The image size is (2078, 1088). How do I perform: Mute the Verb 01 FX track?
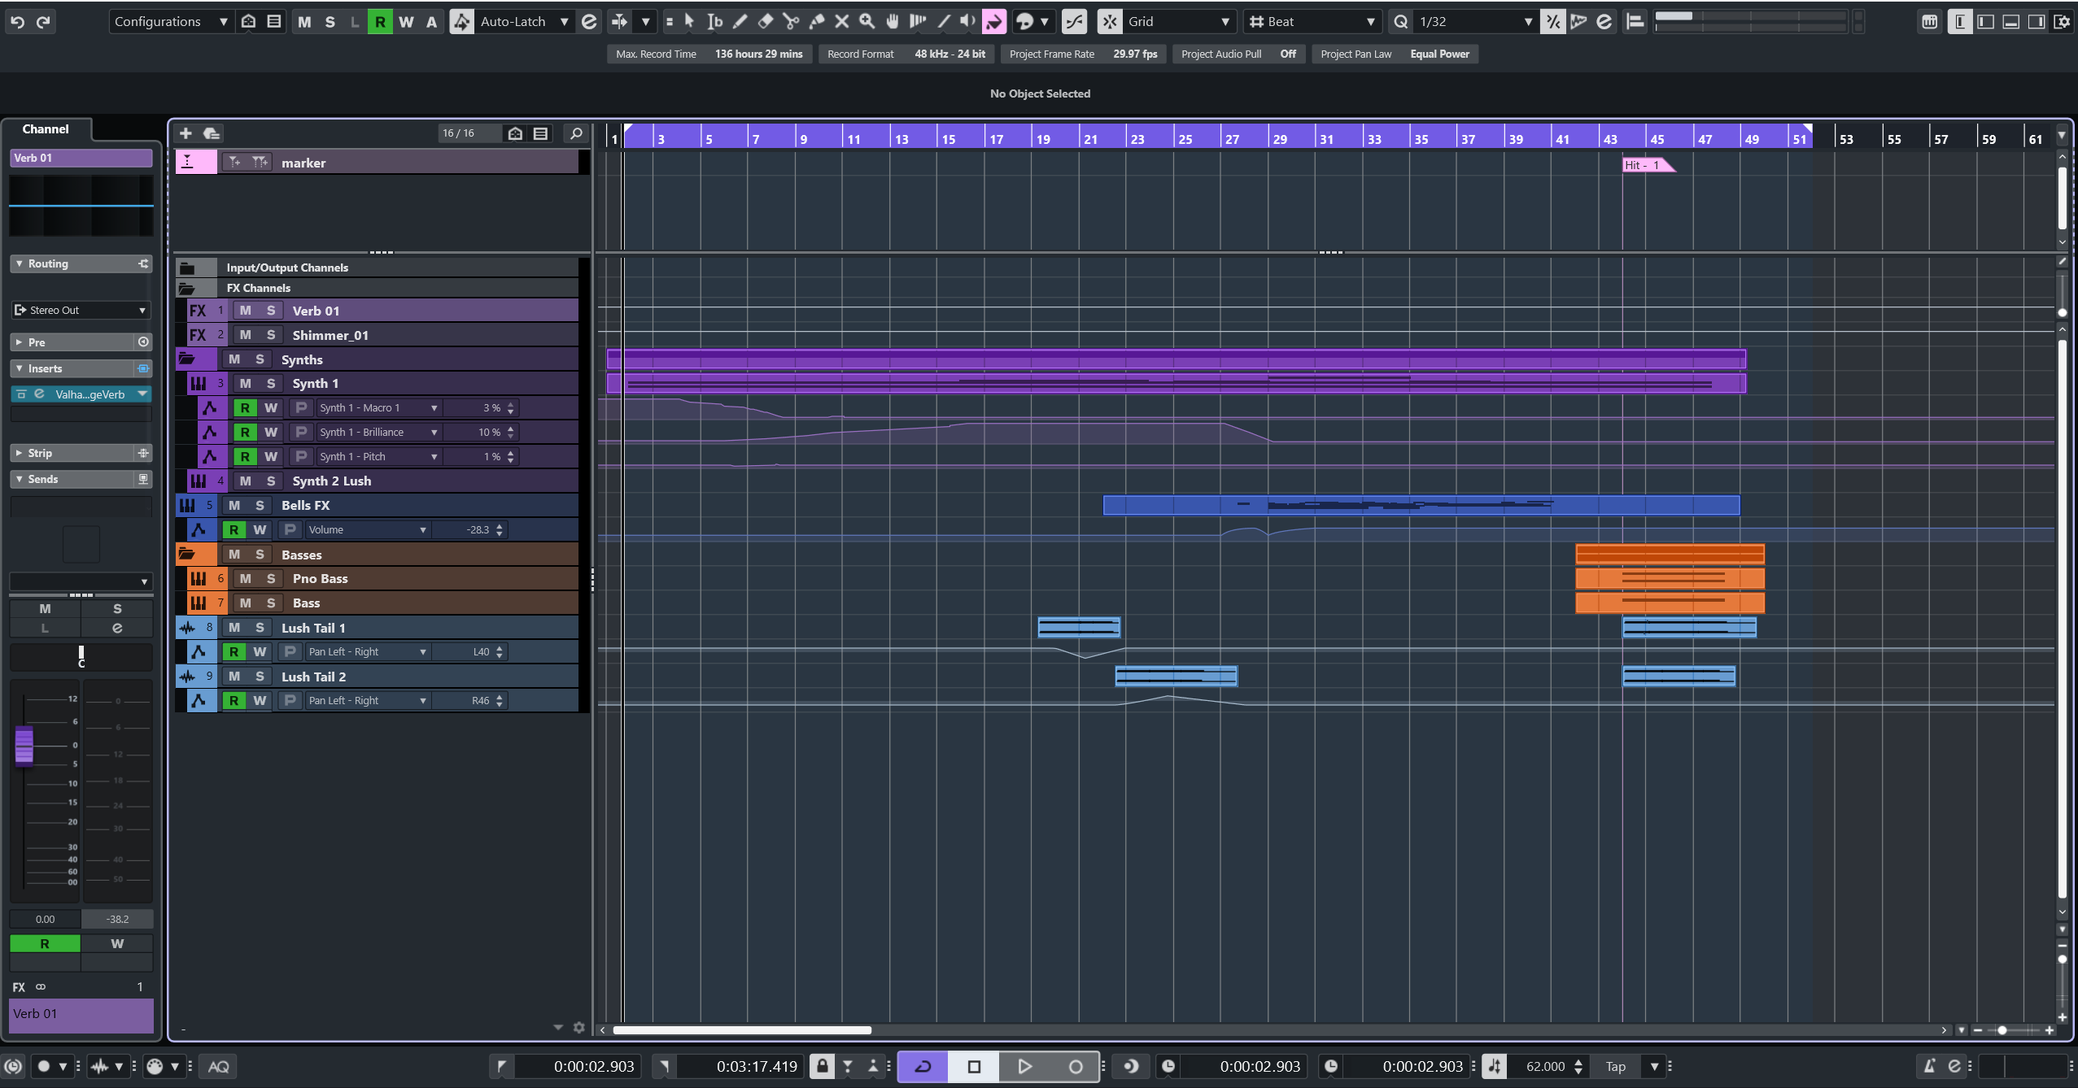[245, 311]
